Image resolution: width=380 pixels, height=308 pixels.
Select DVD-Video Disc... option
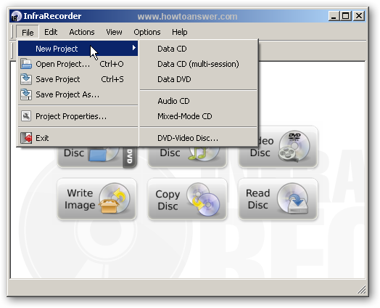(198, 138)
